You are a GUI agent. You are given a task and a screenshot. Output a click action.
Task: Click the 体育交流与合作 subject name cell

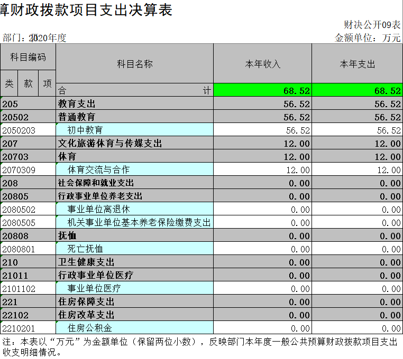134,169
